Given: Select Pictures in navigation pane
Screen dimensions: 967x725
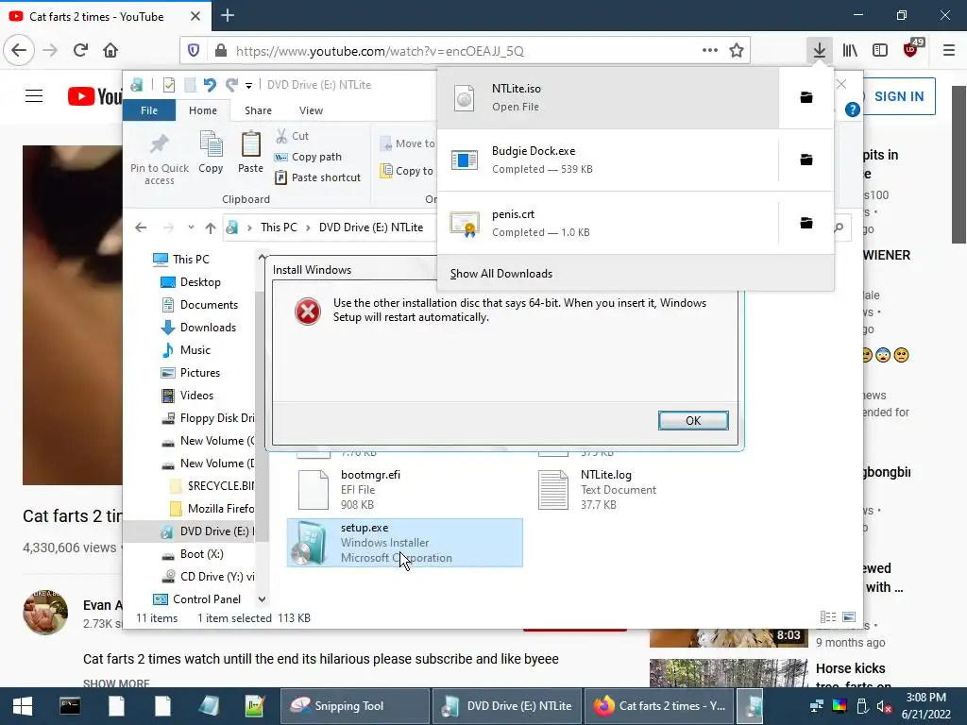Looking at the screenshot, I should click(200, 373).
